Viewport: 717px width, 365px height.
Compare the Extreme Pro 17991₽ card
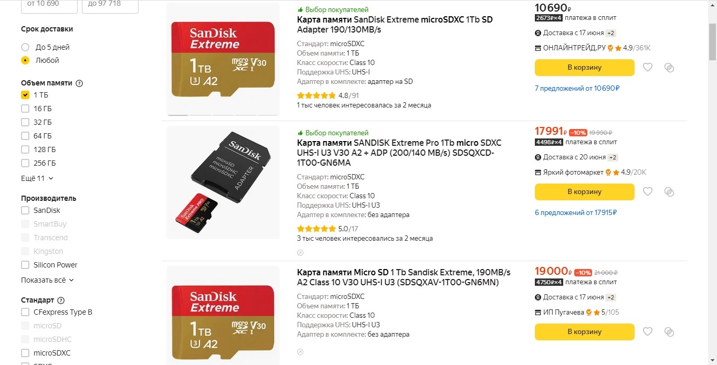coord(669,191)
